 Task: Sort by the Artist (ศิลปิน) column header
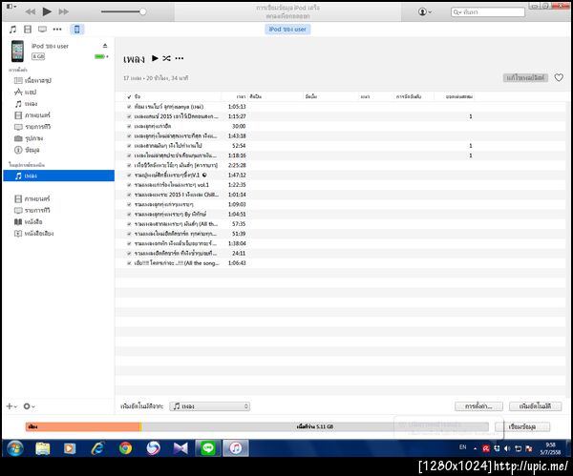point(276,96)
